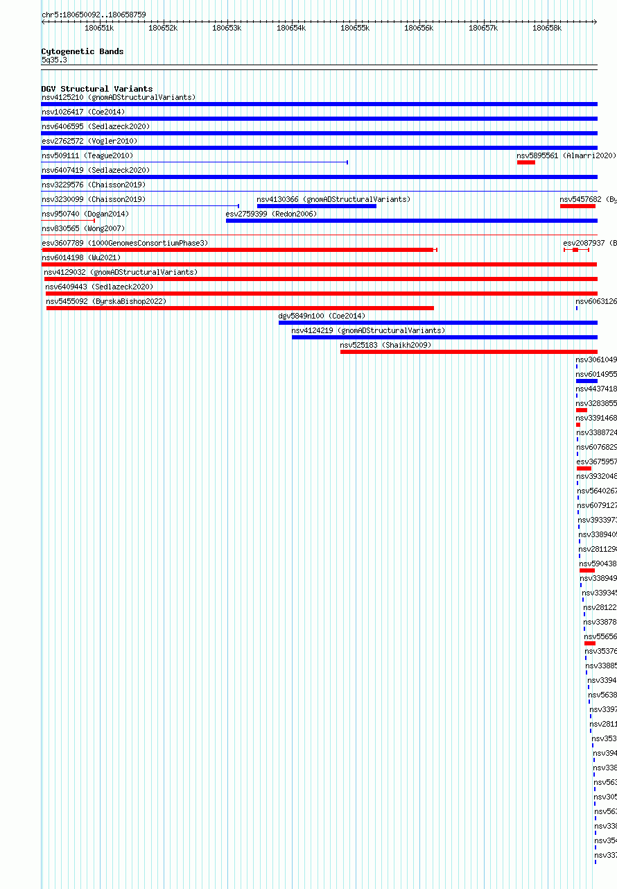Viewport: 617px width, 889px height.
Task: Click the DGV Structural Variants track title
Action: [x=97, y=89]
